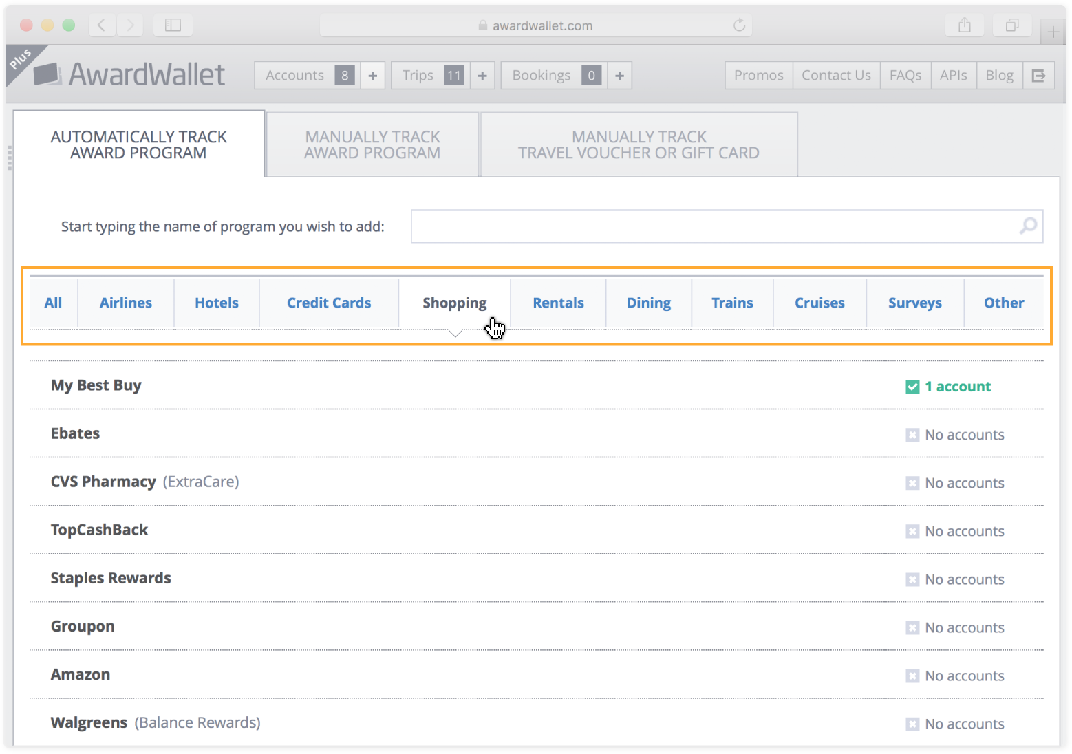Toggle the Safari sidebar button
Viewport: 1072px width, 754px height.
pyautogui.click(x=173, y=25)
